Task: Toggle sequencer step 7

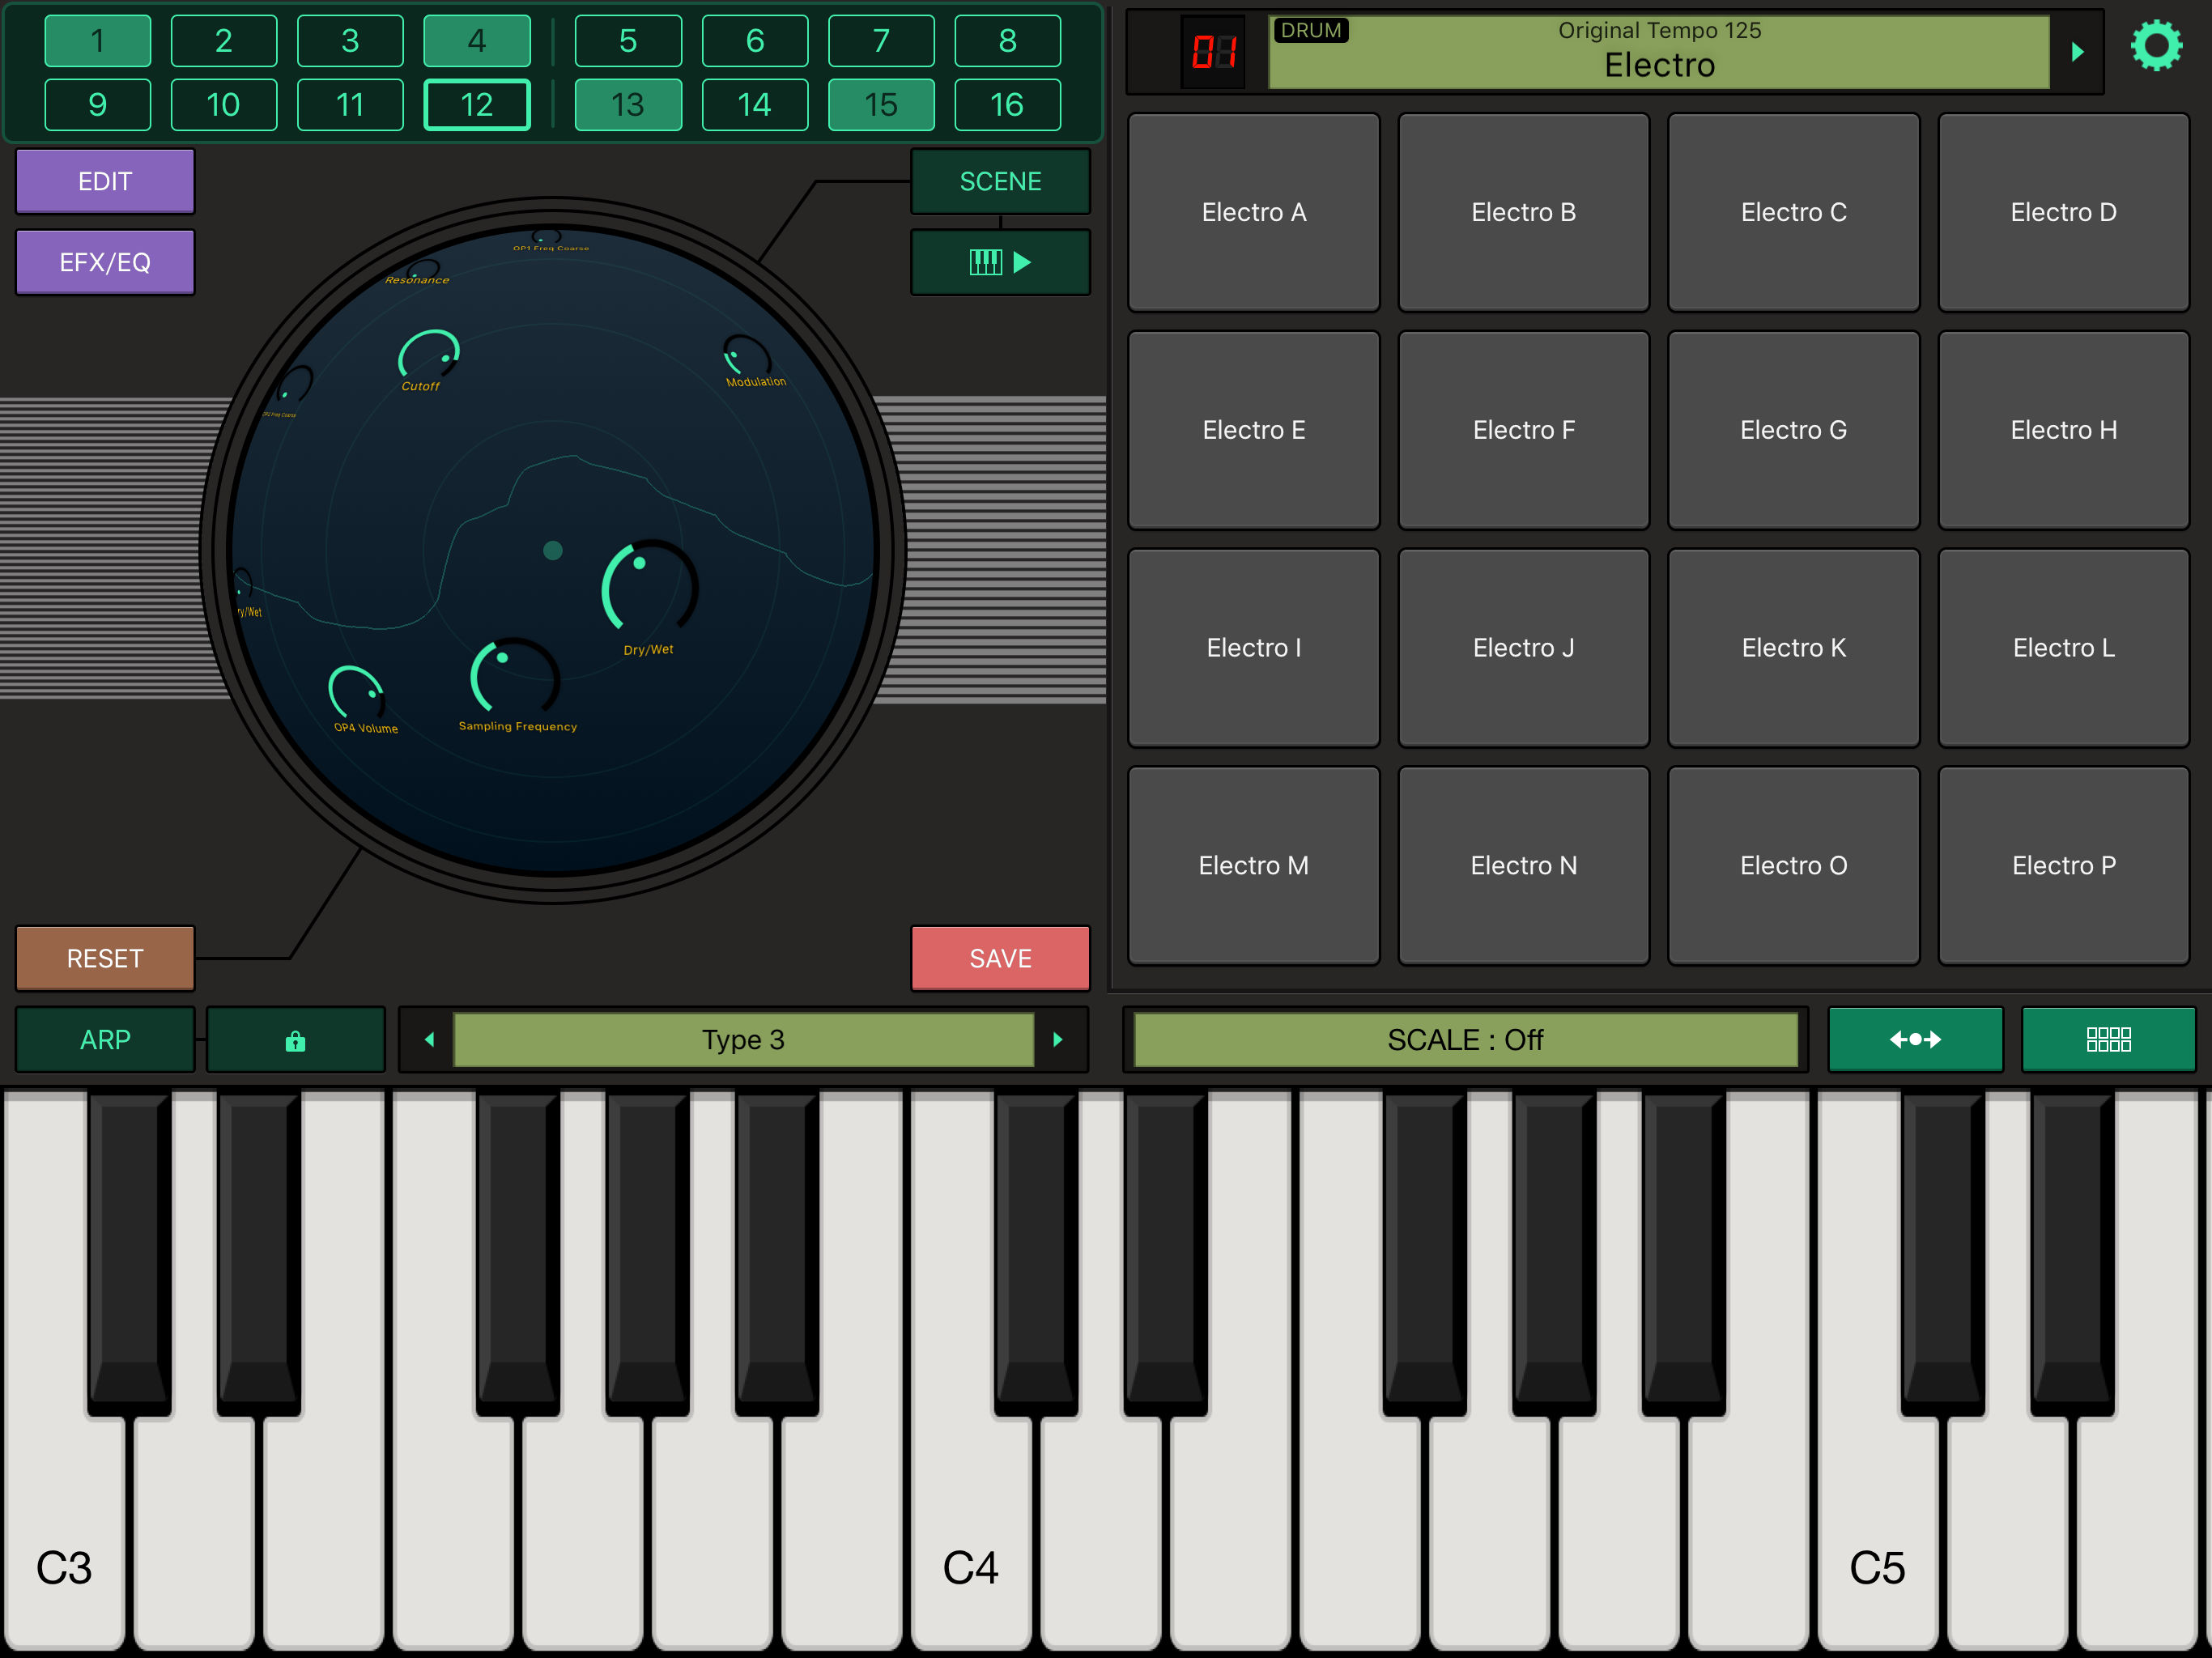Action: pyautogui.click(x=881, y=41)
